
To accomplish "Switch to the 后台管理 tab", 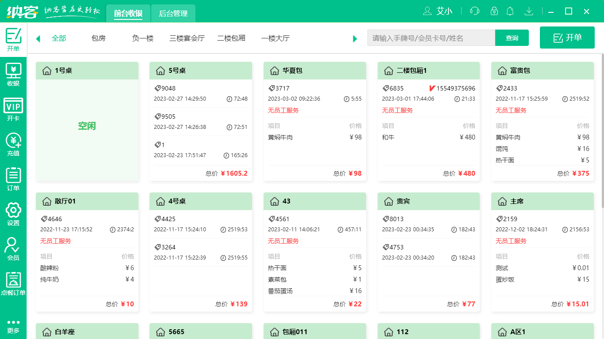I will coord(173,13).
